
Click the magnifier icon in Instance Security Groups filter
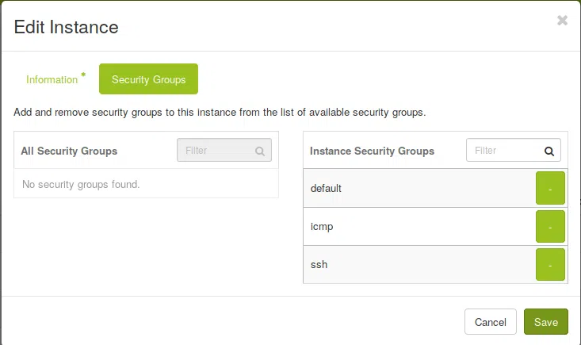point(549,151)
